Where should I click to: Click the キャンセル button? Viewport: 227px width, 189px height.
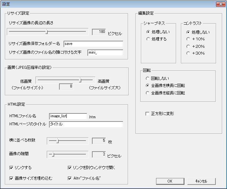point(202,181)
